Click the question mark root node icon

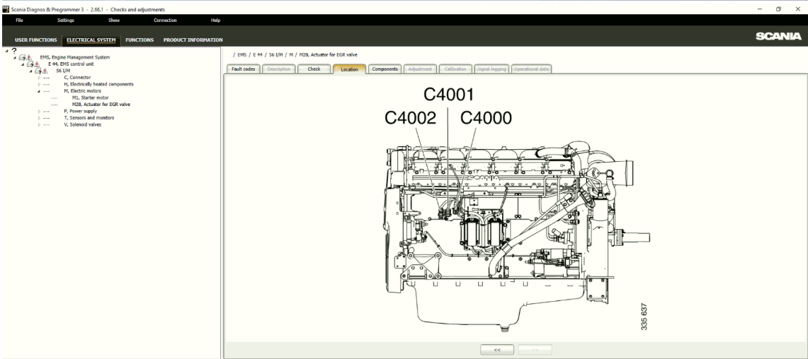14,51
